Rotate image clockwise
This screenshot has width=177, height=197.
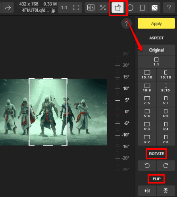point(166,166)
